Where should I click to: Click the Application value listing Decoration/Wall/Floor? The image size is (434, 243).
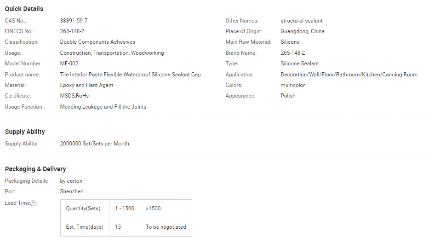coord(348,75)
